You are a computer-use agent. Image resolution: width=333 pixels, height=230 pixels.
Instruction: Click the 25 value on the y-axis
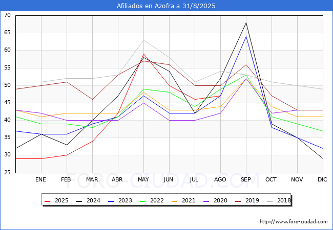pos(7,173)
